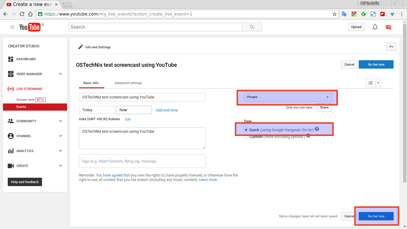
Task: Expand Create section chevron
Action: point(60,166)
